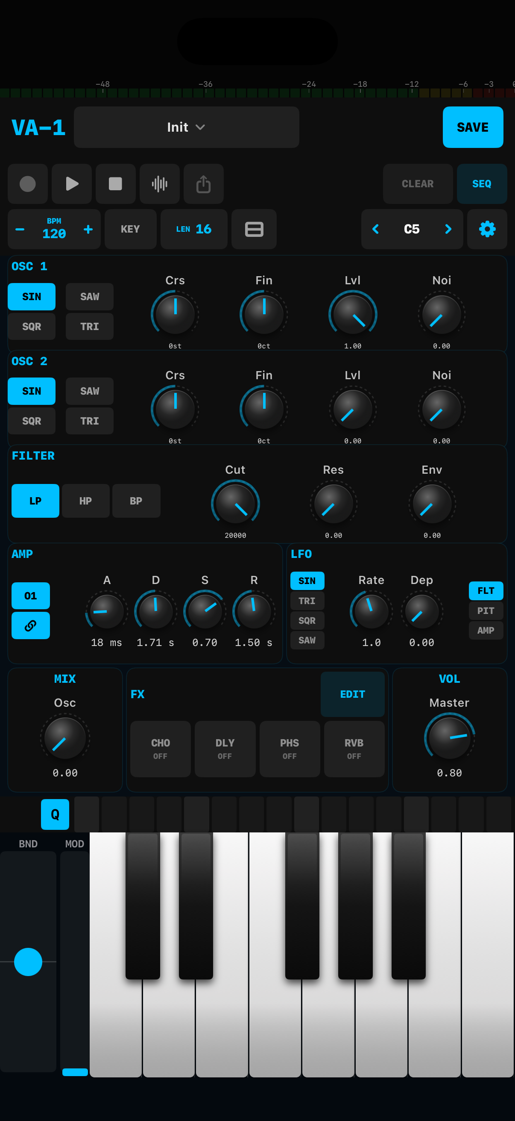
Task: Stop playback with the square button
Action: (x=116, y=184)
